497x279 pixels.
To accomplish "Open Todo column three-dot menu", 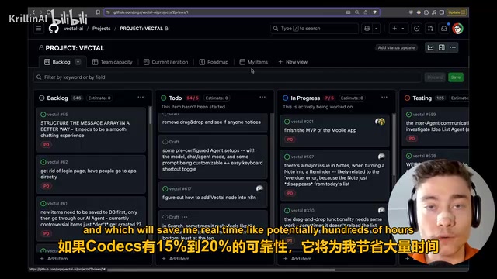I will (x=262, y=98).
